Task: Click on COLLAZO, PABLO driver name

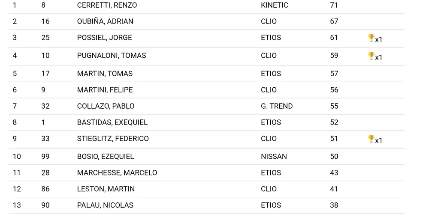Action: [x=106, y=106]
